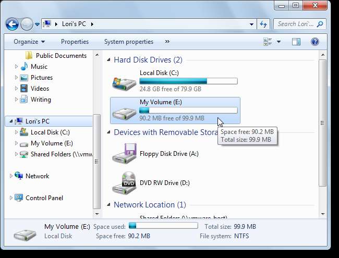
Task: Select Local Disk (C:) tree icon
Action: tap(24, 132)
